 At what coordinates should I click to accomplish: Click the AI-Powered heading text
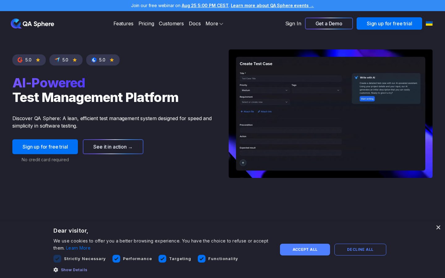click(x=49, y=83)
